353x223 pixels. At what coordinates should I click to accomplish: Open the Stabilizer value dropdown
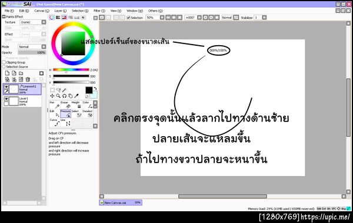(x=264, y=18)
